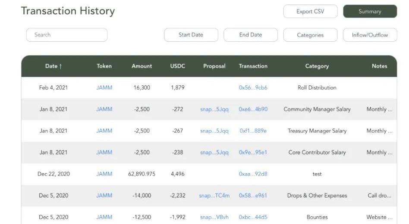Open transaction link 0xaa...92d8
409x224 pixels.
253,174
